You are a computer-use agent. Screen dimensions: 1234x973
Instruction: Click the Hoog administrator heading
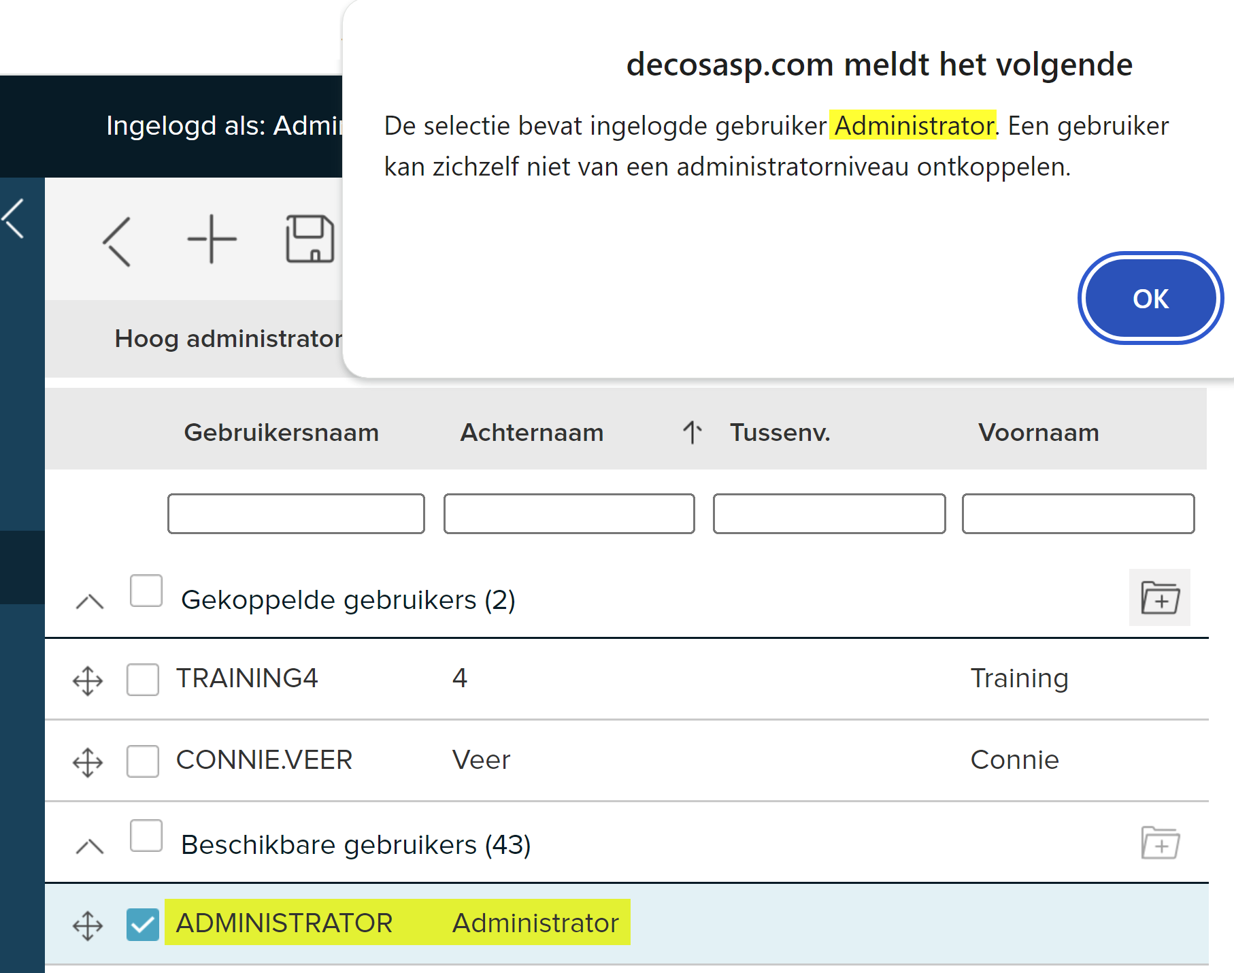[229, 338]
